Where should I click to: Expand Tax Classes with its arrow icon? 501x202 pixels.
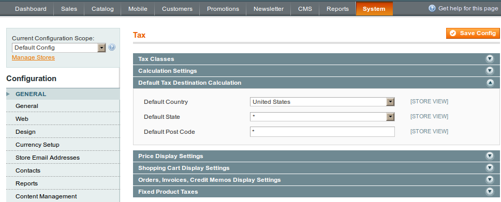[490, 59]
